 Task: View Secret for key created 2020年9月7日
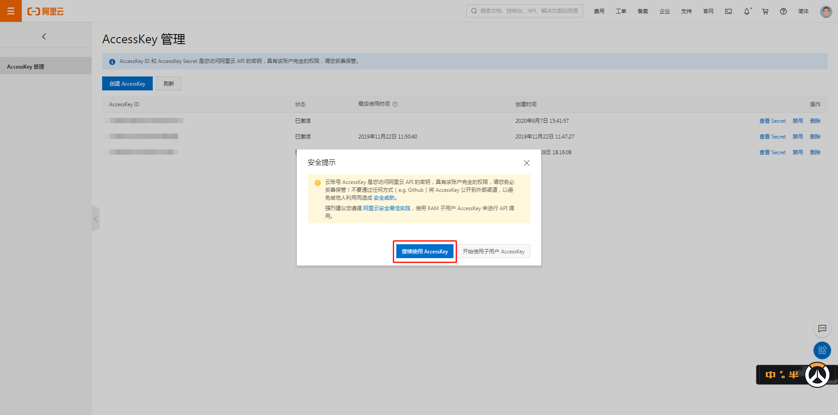[772, 121]
